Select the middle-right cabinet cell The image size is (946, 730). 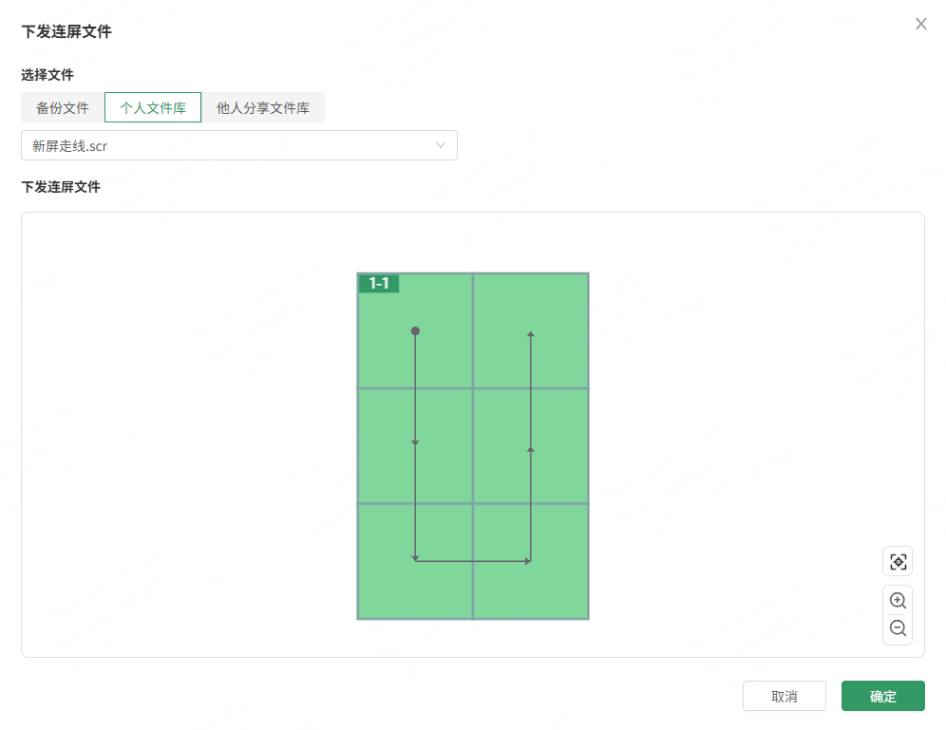point(560,445)
